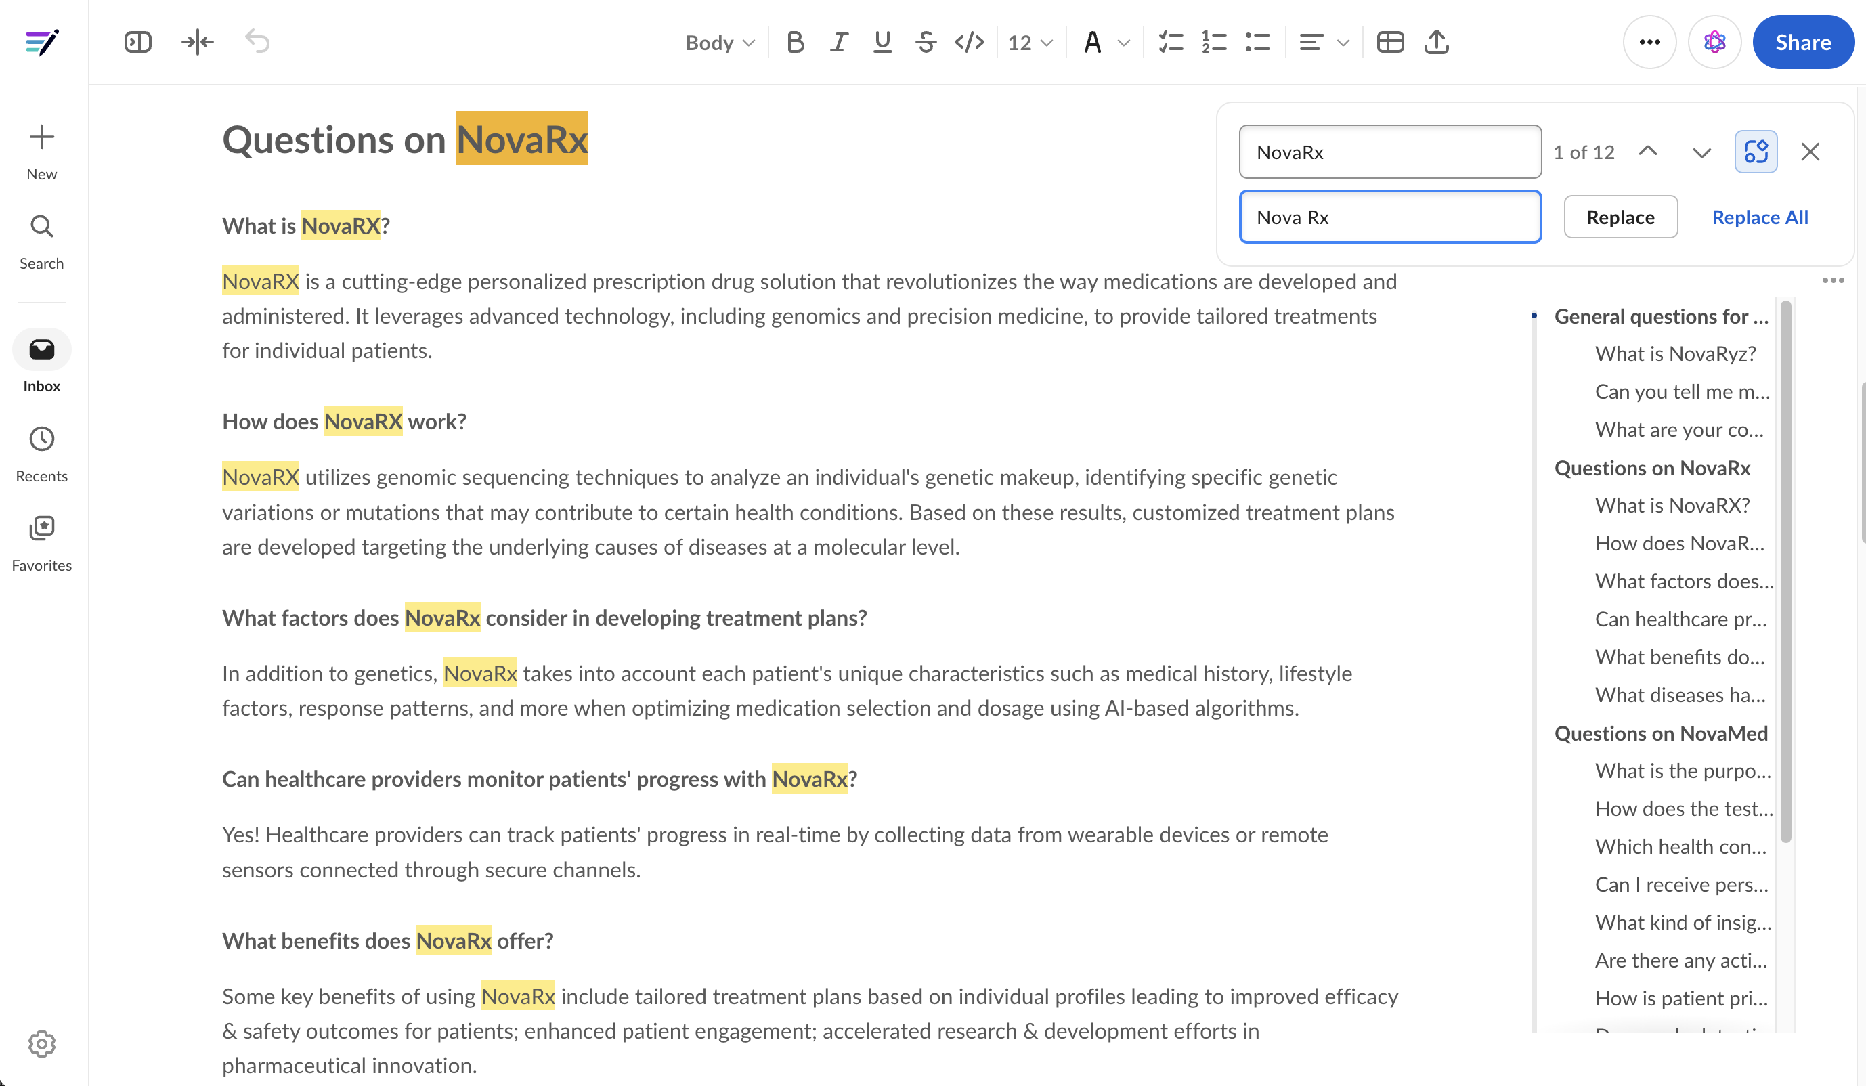Screen dimensions: 1866x1086
Task: Select the checklist formatting option
Action: click(x=1171, y=42)
